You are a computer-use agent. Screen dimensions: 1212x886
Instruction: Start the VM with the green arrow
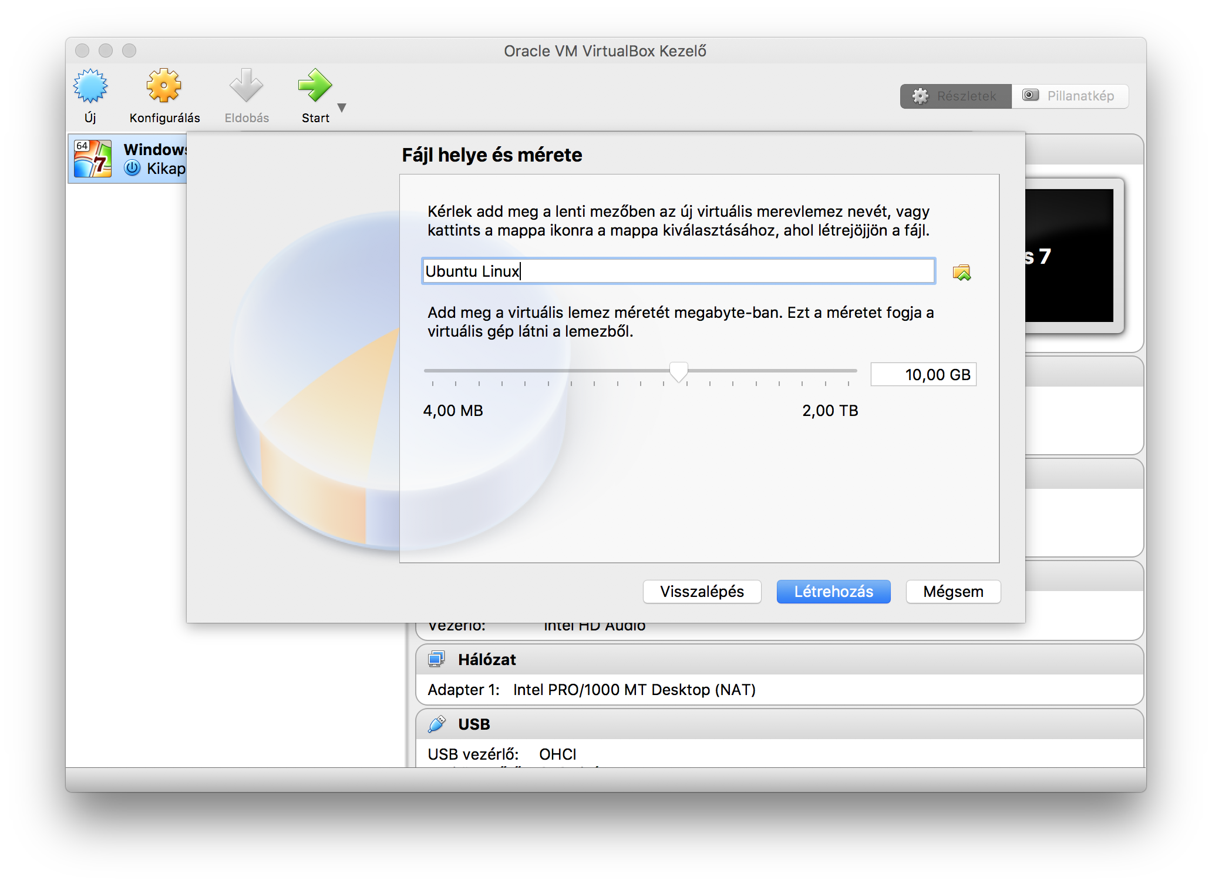[x=315, y=86]
